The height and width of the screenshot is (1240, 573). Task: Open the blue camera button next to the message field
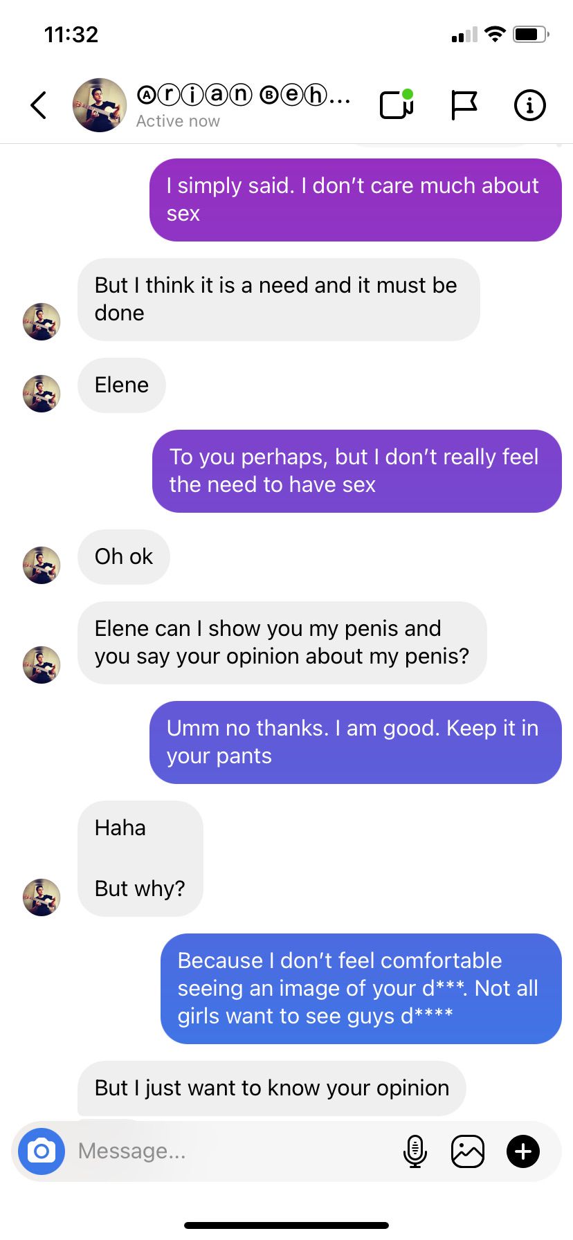tap(42, 1151)
